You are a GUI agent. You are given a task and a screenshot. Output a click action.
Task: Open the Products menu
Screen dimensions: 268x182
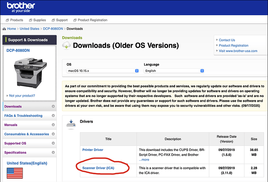click(x=14, y=20)
